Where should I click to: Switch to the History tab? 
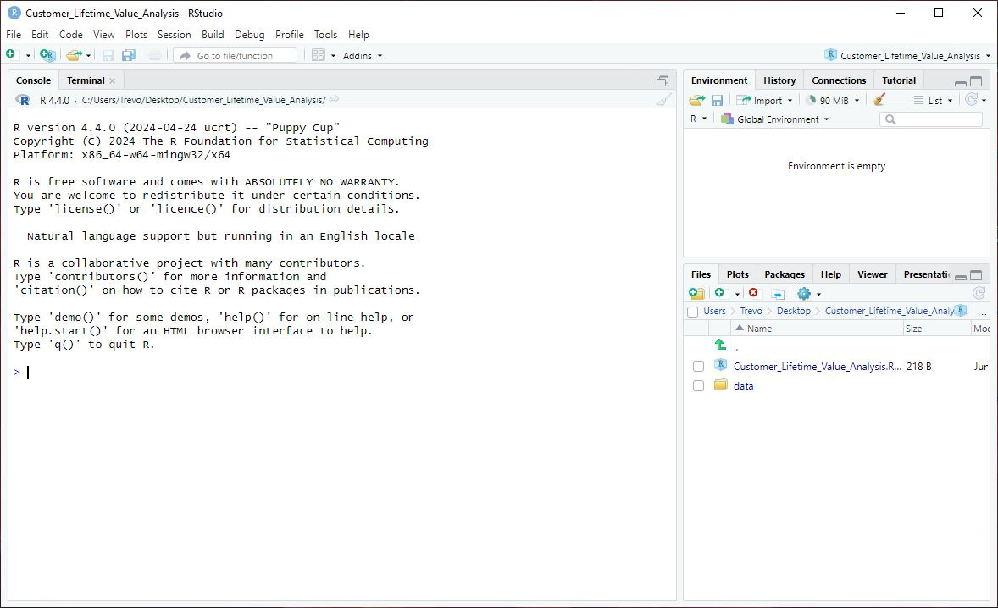tap(779, 80)
